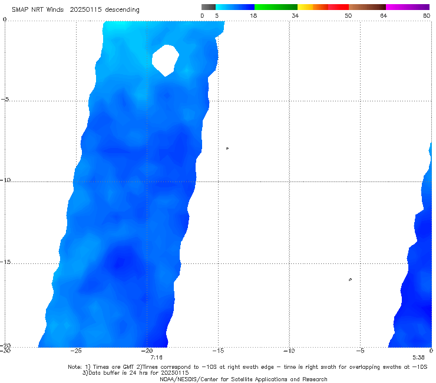This screenshot has height=383, width=436.
Task: Click the green 18-34 segment of color bar
Action: pyautogui.click(x=276, y=7)
